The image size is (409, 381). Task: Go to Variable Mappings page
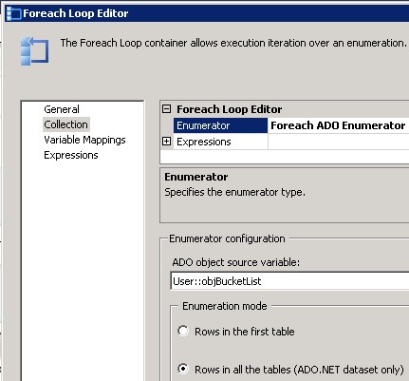[84, 140]
